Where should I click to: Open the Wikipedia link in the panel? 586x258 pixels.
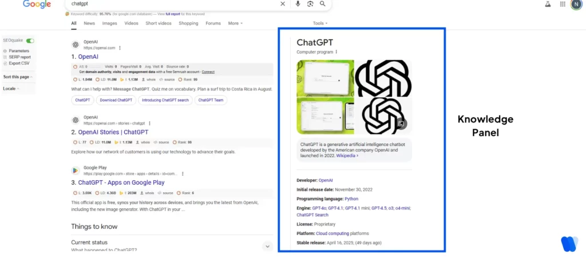pyautogui.click(x=347, y=156)
